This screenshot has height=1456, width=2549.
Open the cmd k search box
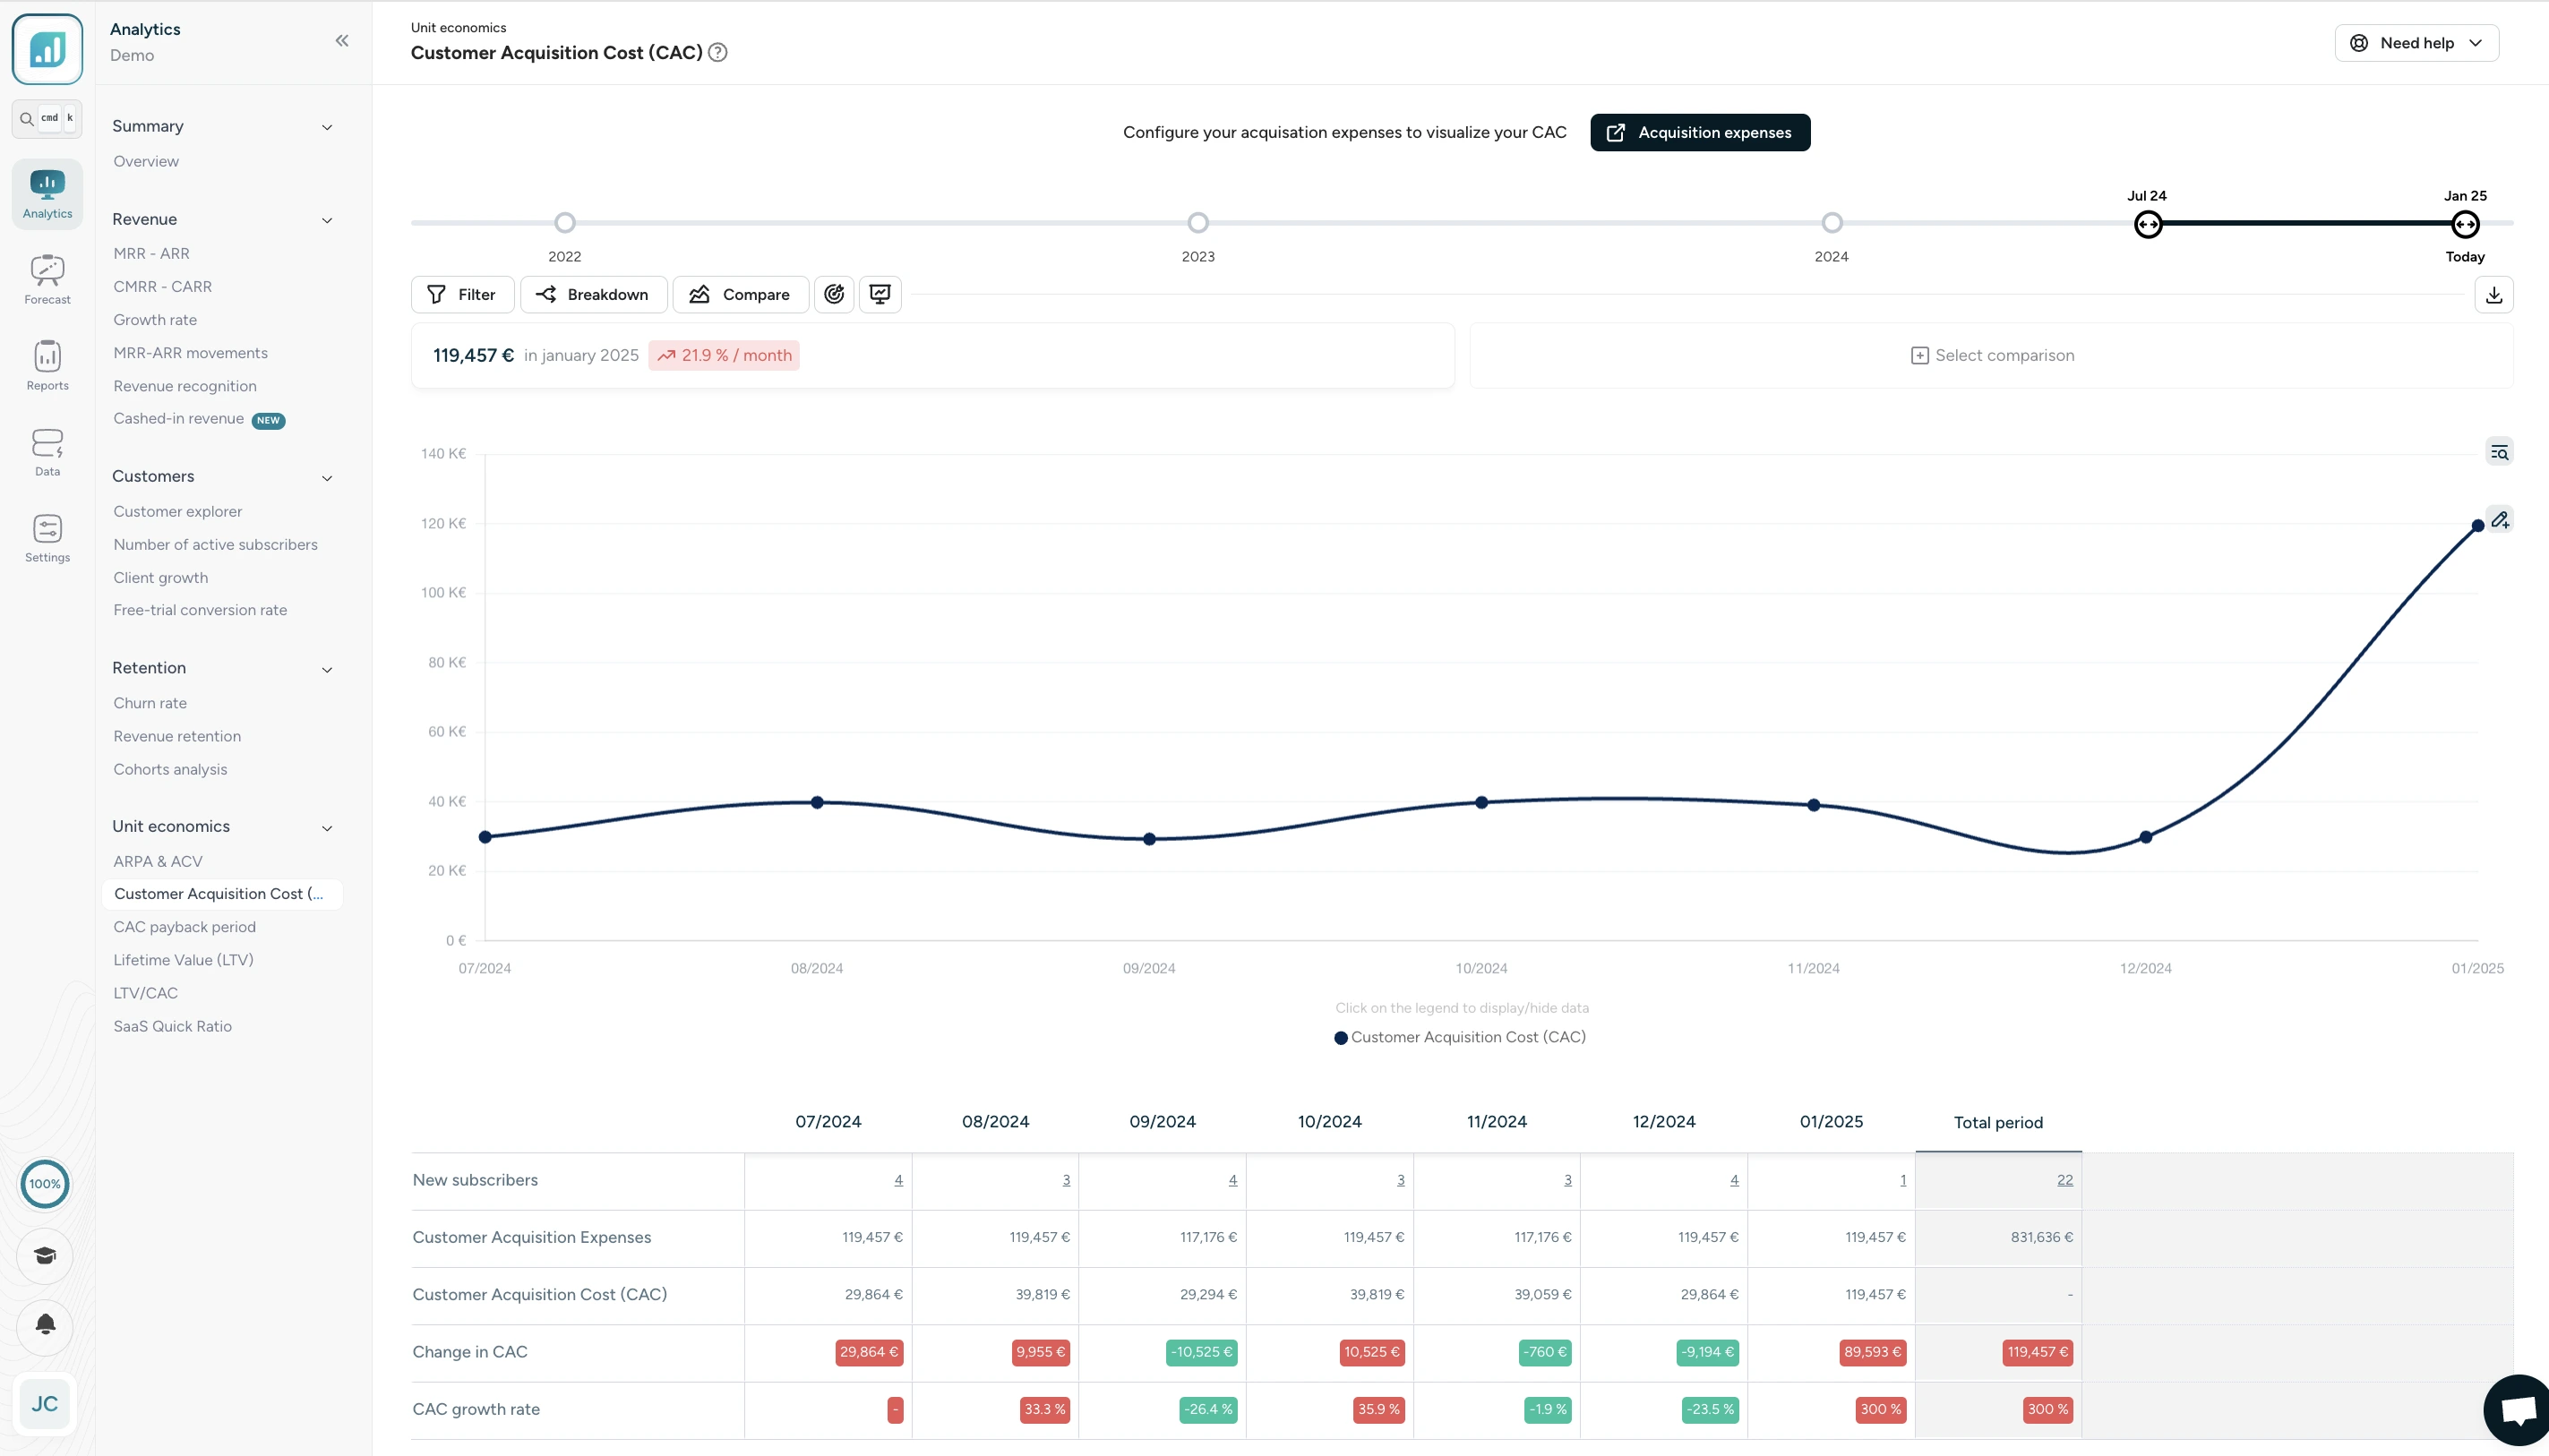(x=47, y=119)
